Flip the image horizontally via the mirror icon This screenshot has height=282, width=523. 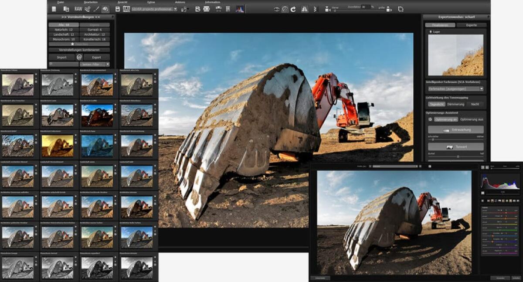(305, 8)
